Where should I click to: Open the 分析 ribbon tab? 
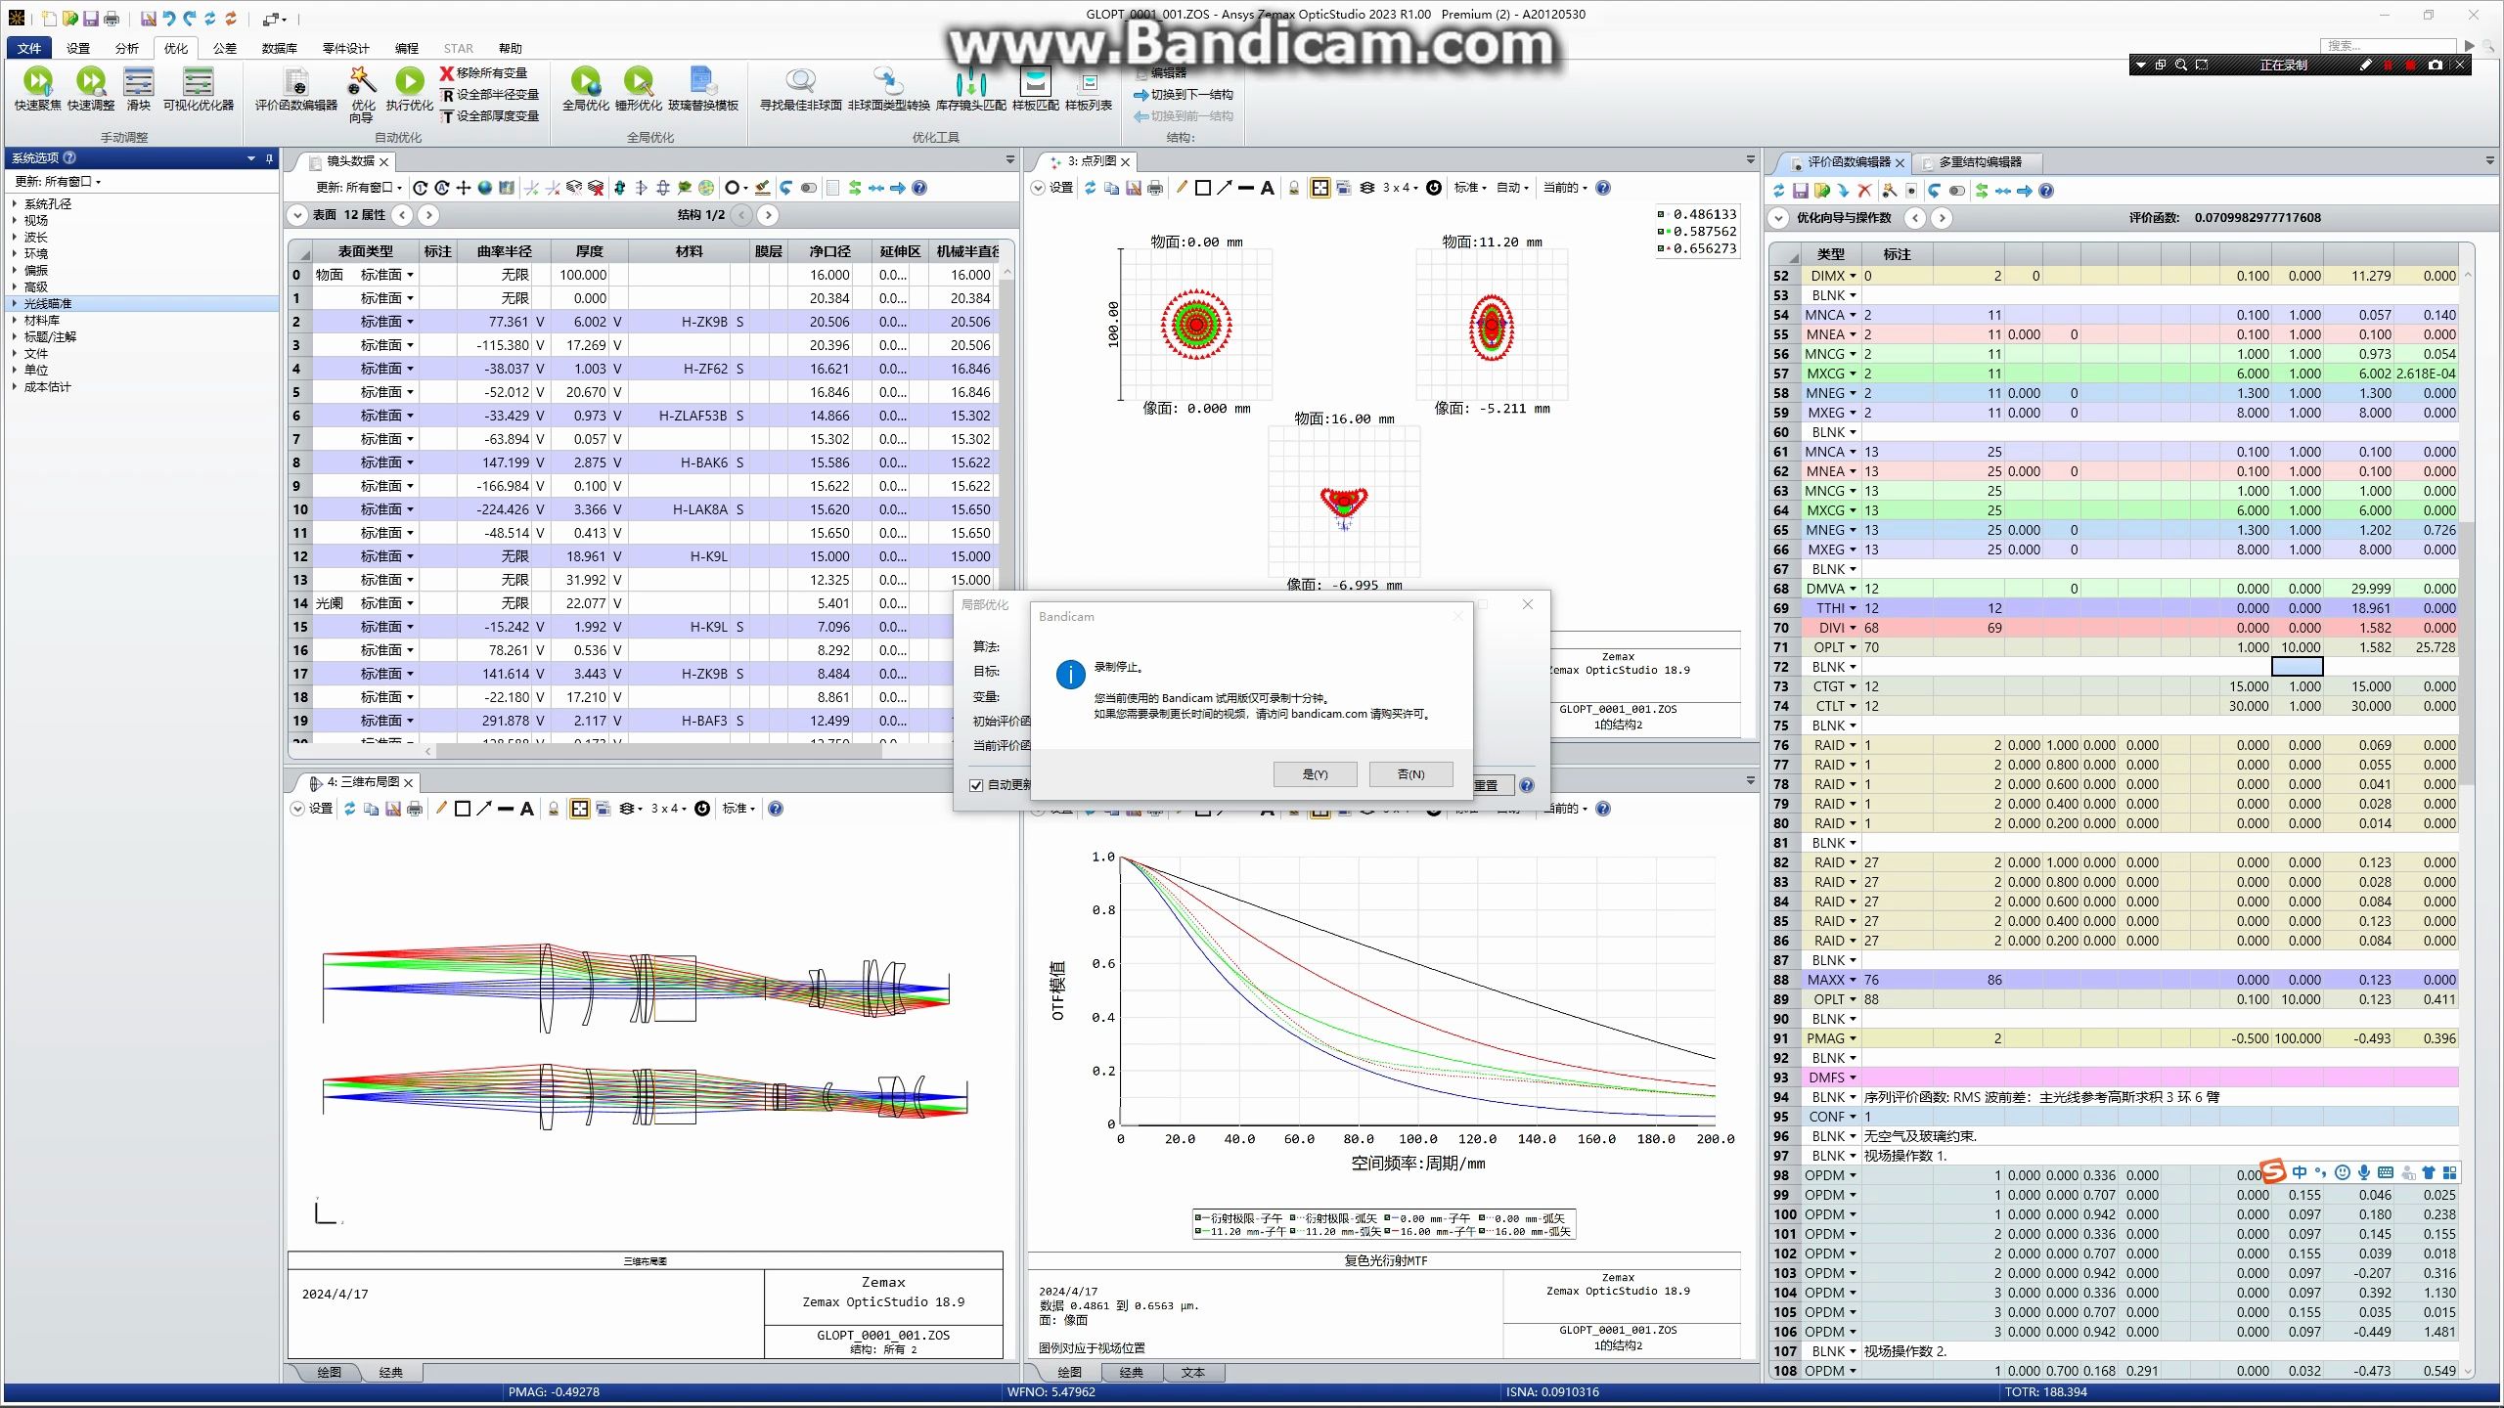(x=126, y=48)
